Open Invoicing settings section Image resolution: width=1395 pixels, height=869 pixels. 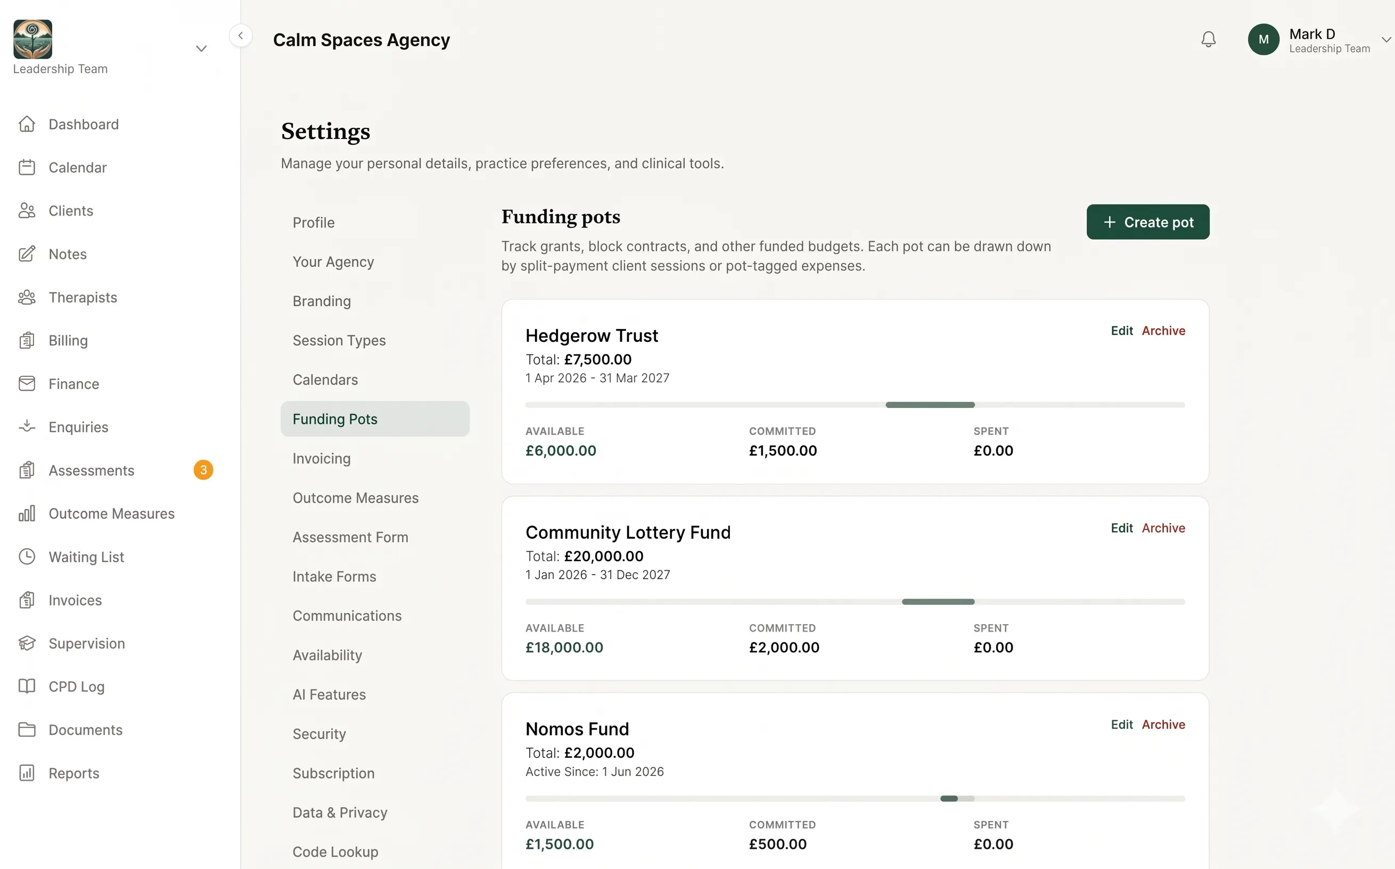(x=322, y=458)
